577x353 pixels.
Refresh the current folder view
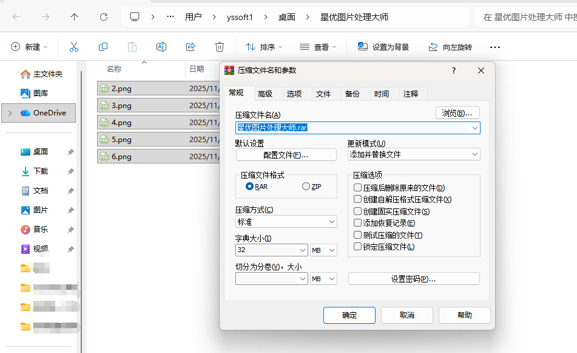104,17
